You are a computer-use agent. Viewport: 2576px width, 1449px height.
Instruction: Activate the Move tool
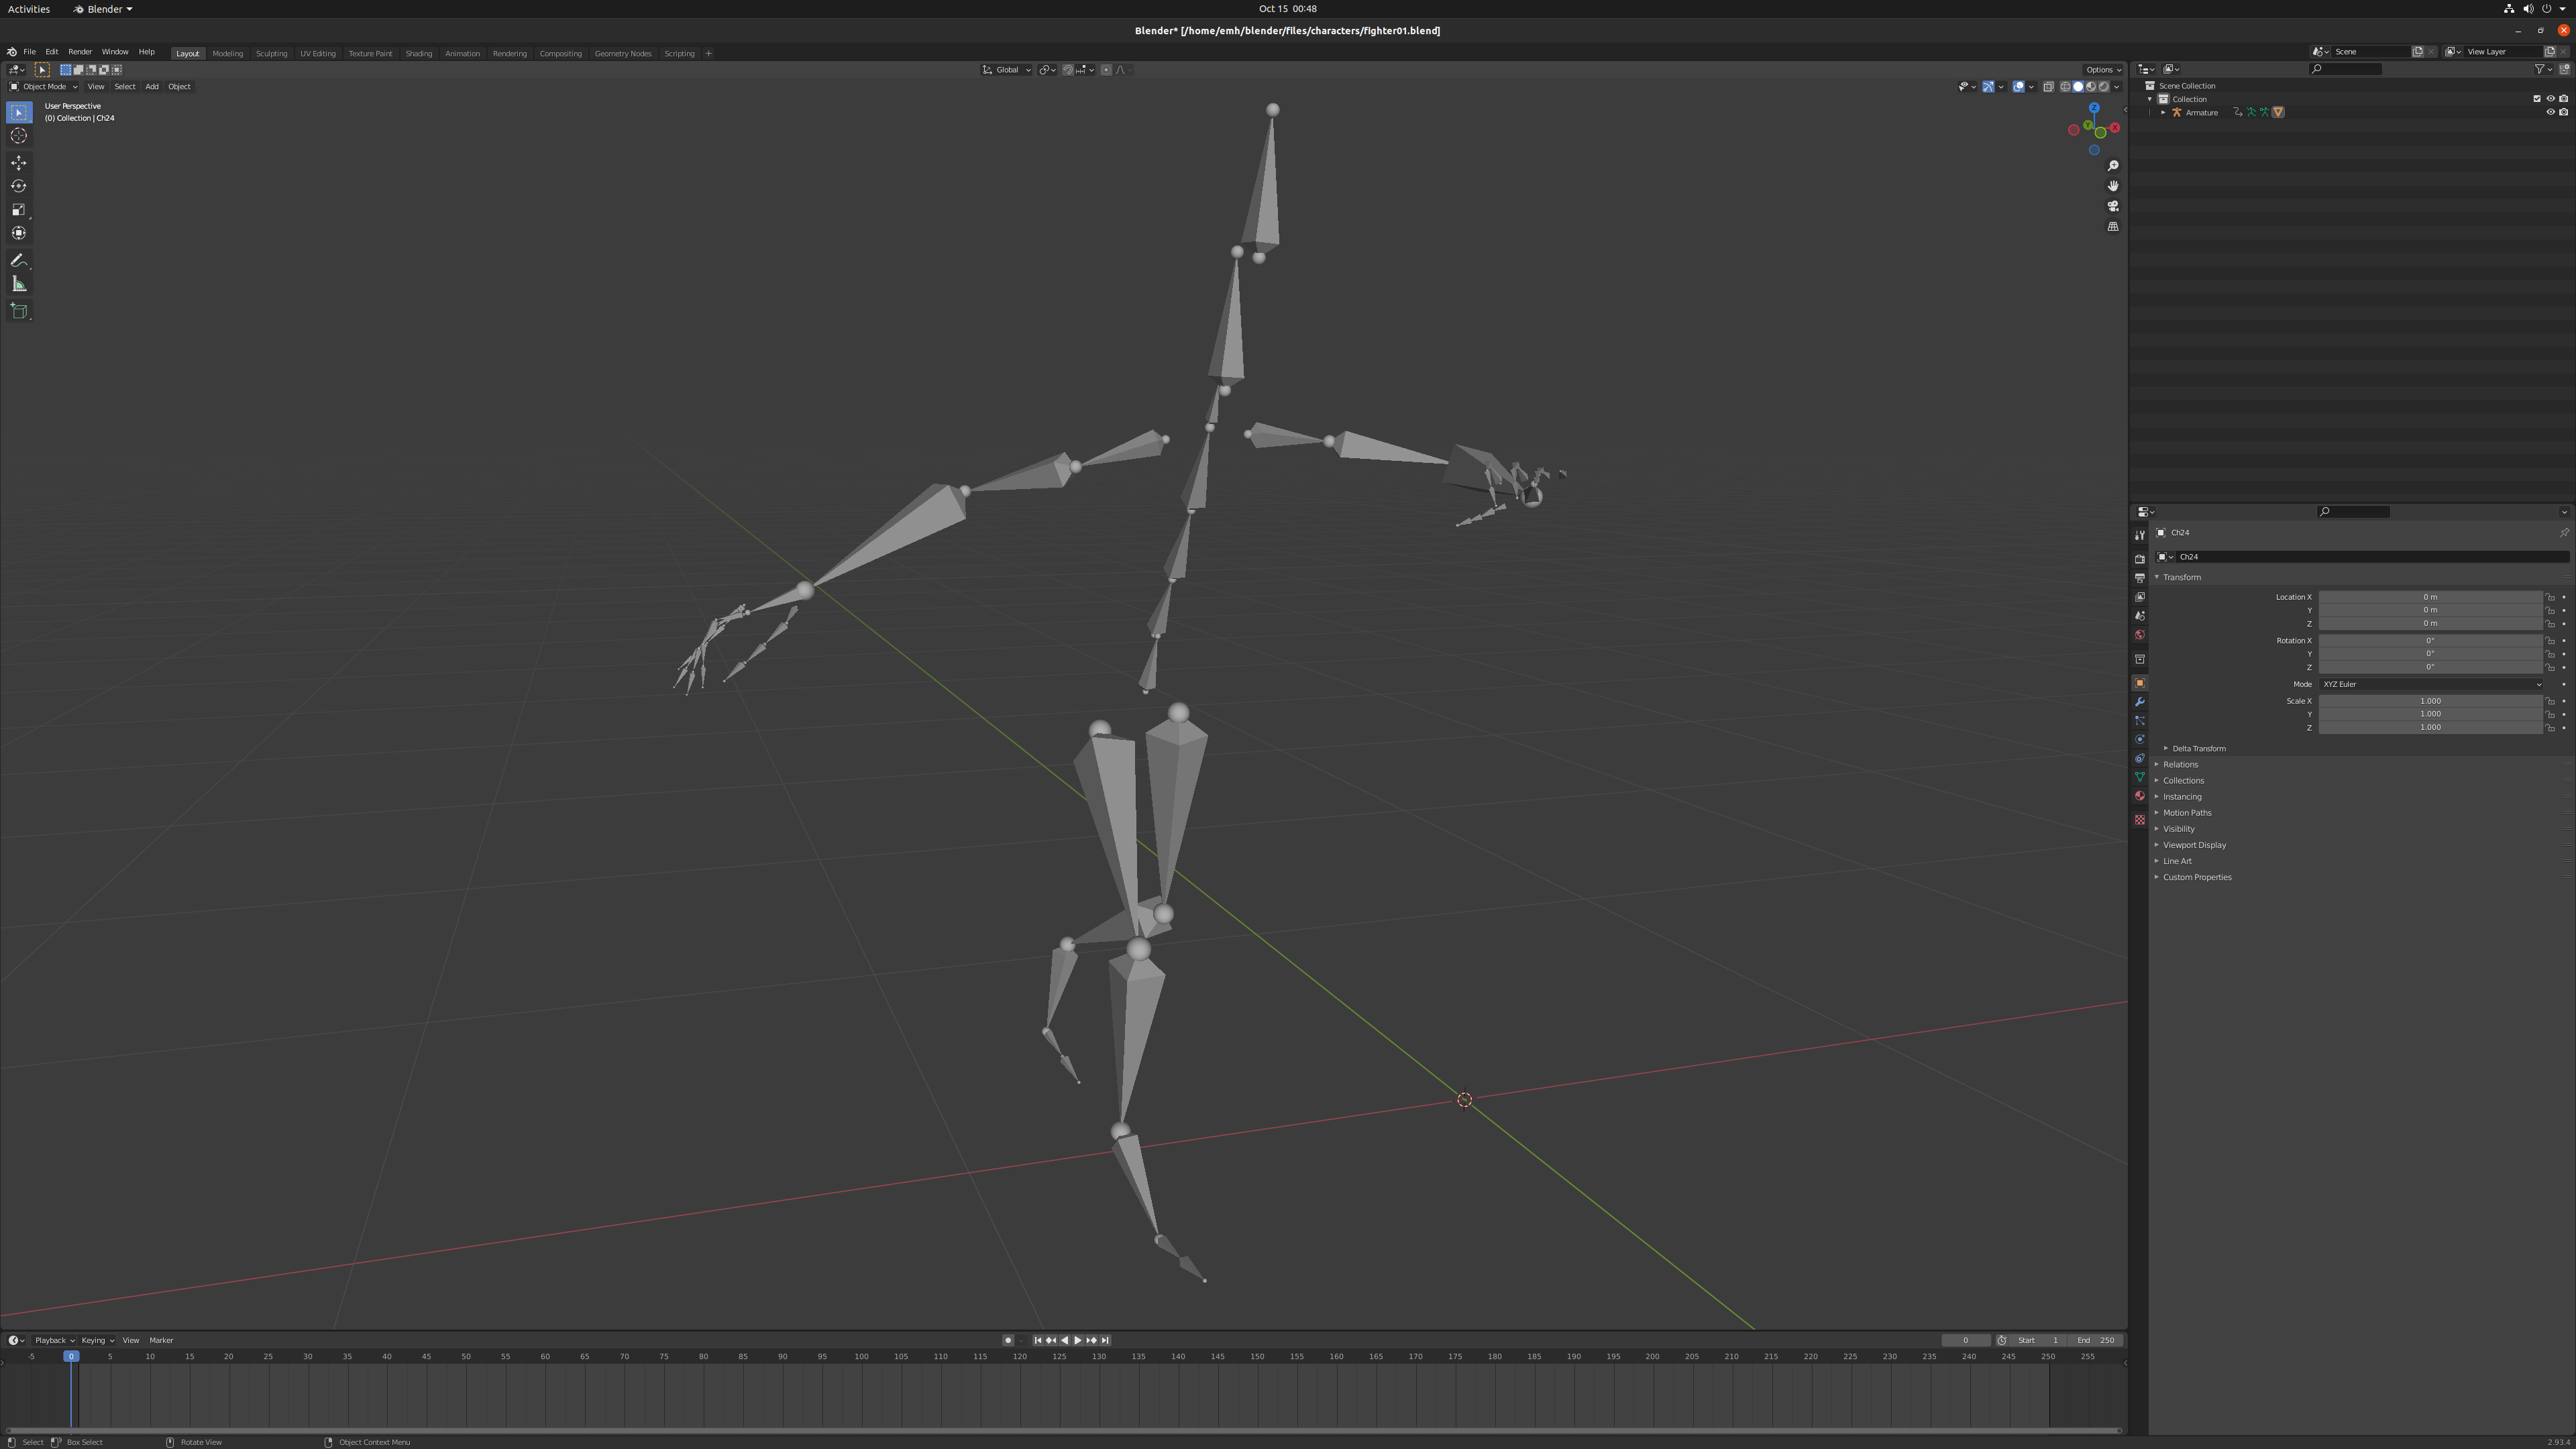pyautogui.click(x=19, y=163)
